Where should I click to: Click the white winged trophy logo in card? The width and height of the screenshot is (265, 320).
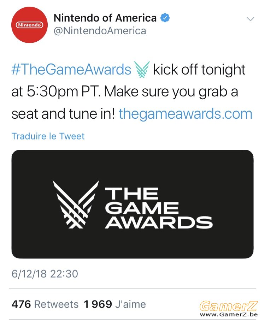point(76,205)
